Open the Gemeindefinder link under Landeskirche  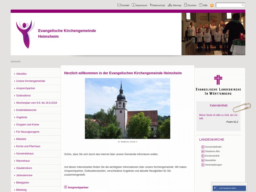[213, 147]
